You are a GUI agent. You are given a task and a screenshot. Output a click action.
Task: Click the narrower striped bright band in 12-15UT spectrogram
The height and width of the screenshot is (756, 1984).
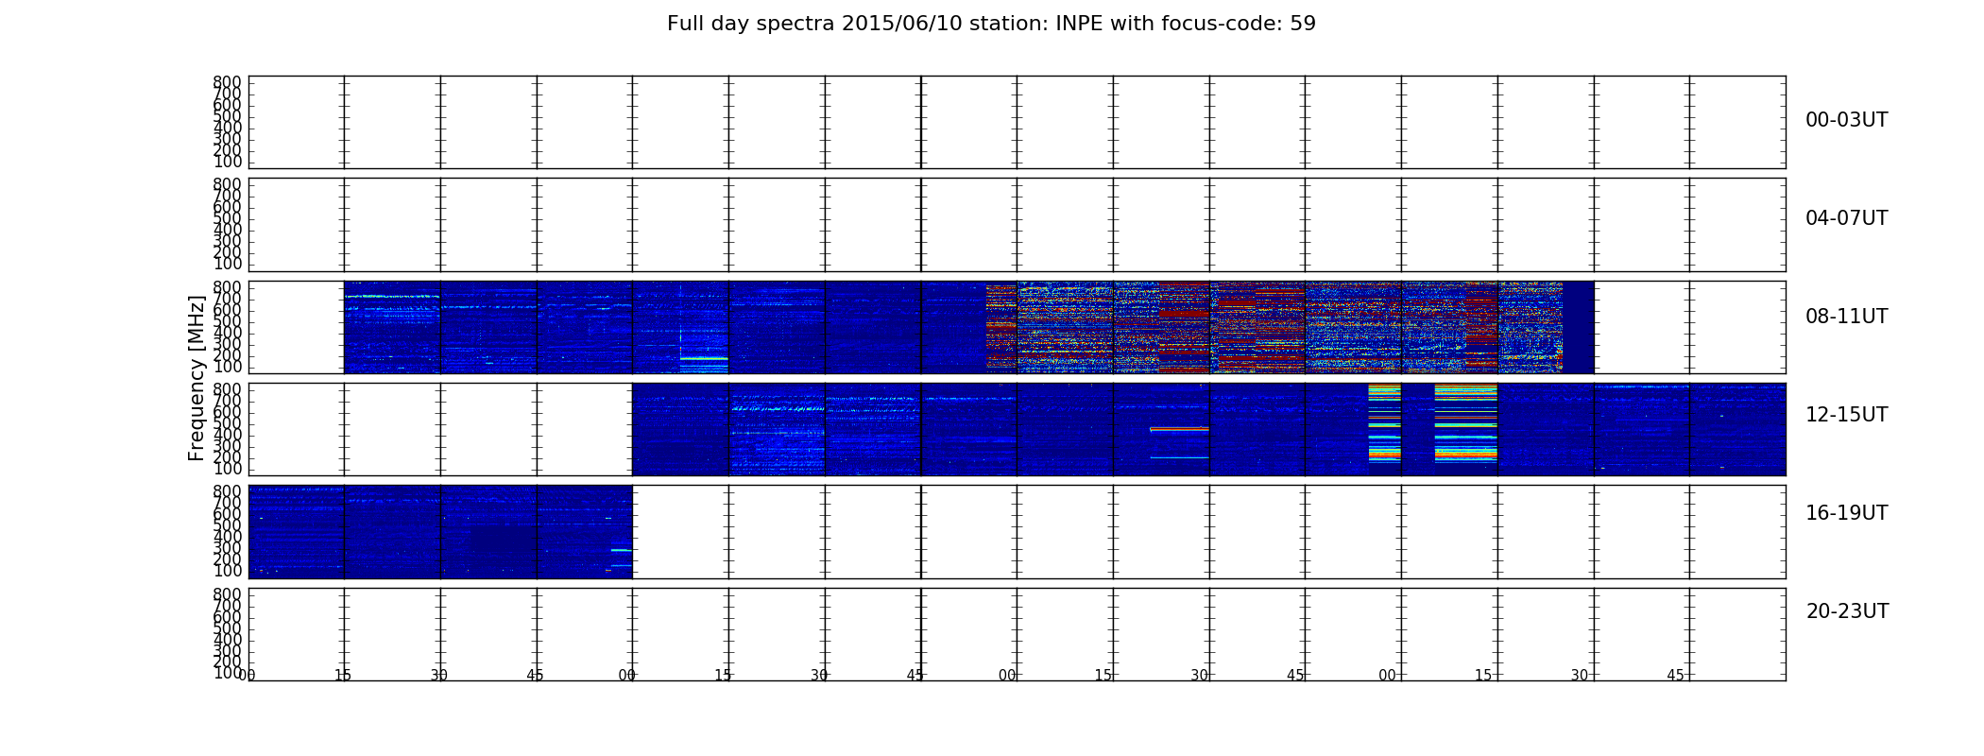pos(1384,422)
